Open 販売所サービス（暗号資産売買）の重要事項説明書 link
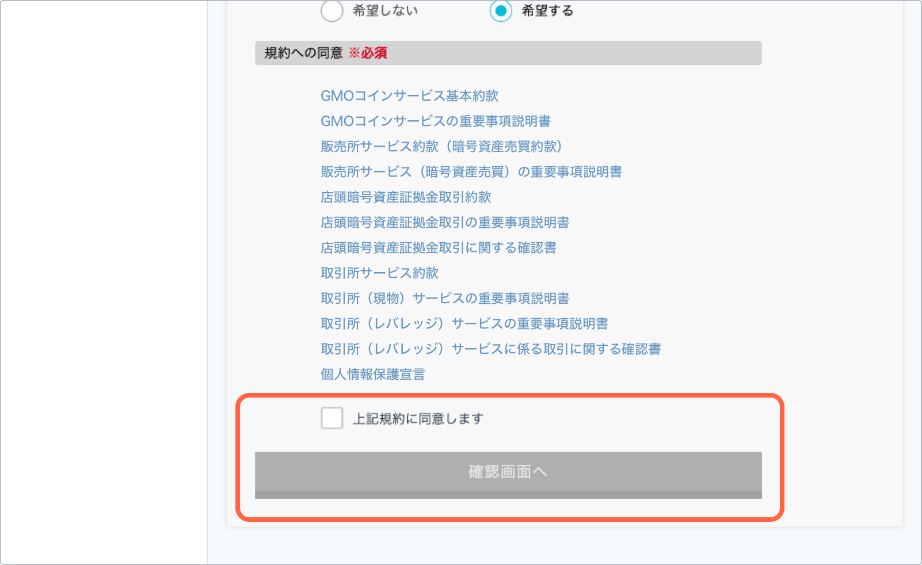This screenshot has height=565, width=922. pyautogui.click(x=471, y=171)
